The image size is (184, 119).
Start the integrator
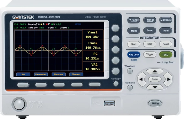[134, 44]
